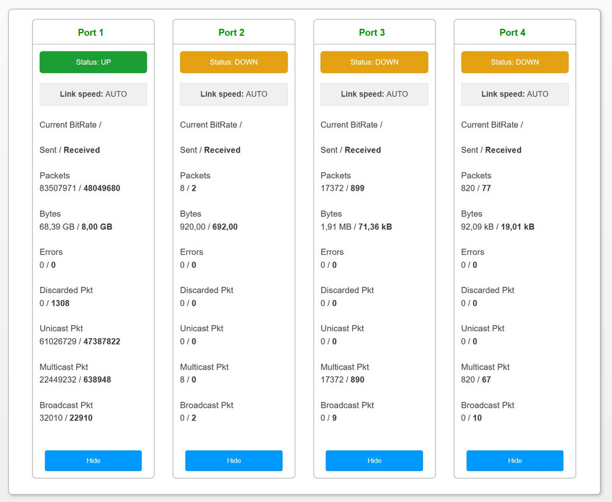Click Port 2 Status: DOWN banner

click(x=234, y=62)
